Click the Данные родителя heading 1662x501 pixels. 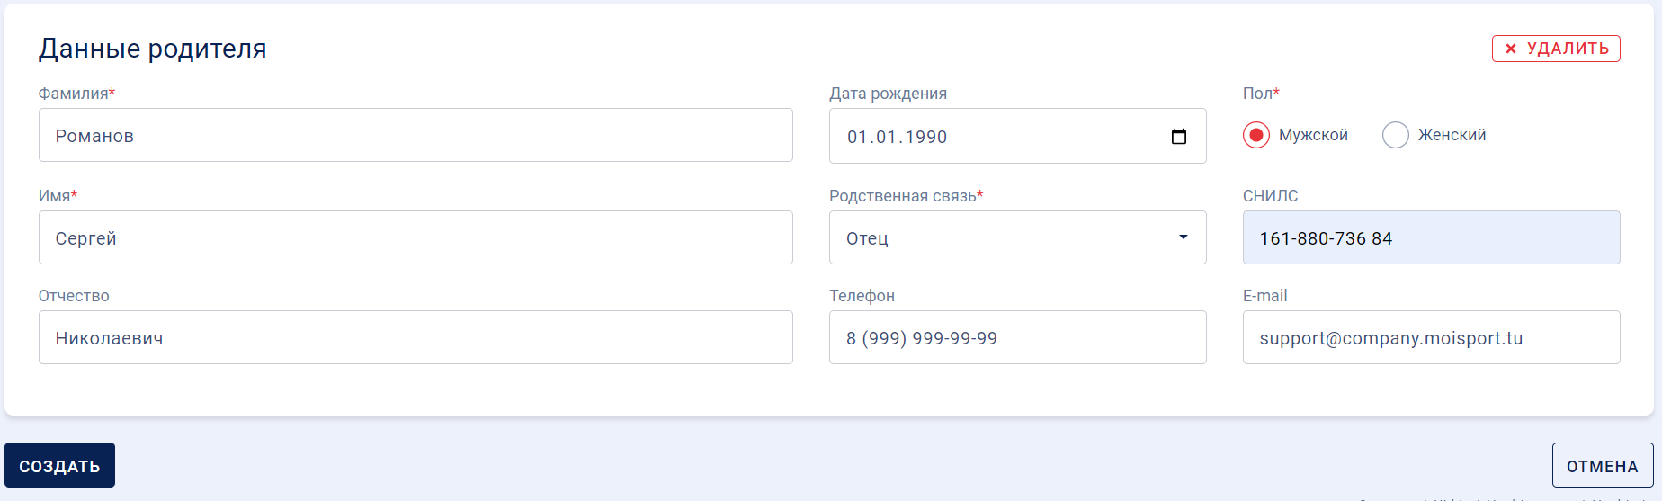click(x=153, y=49)
